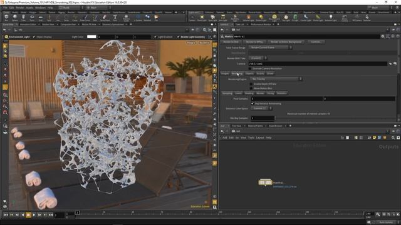Add a Sky Light from shelf
Viewport: 401px width, 225px height.
click(286, 17)
